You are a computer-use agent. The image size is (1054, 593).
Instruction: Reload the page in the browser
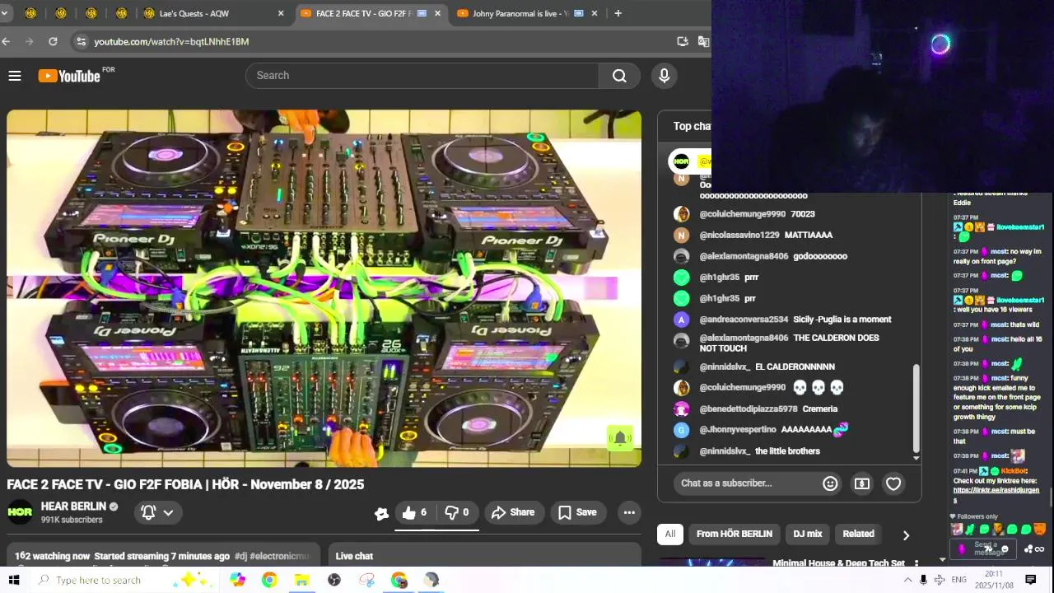click(53, 41)
